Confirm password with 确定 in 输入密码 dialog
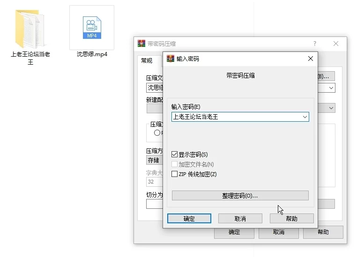Screen dimensions: 357x257 click(189, 219)
